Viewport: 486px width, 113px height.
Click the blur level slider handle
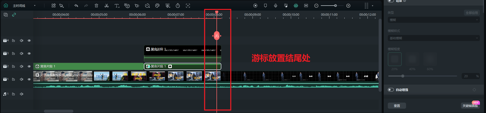(x=403, y=76)
